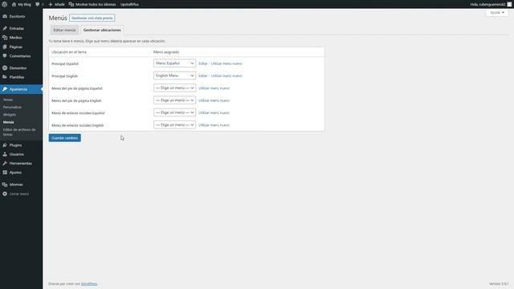Click Editar link for Principal English
This screenshot has height=289, width=514.
coord(203,75)
